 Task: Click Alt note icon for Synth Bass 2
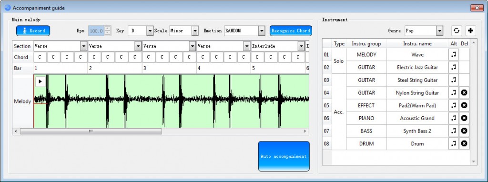pyautogui.click(x=454, y=131)
